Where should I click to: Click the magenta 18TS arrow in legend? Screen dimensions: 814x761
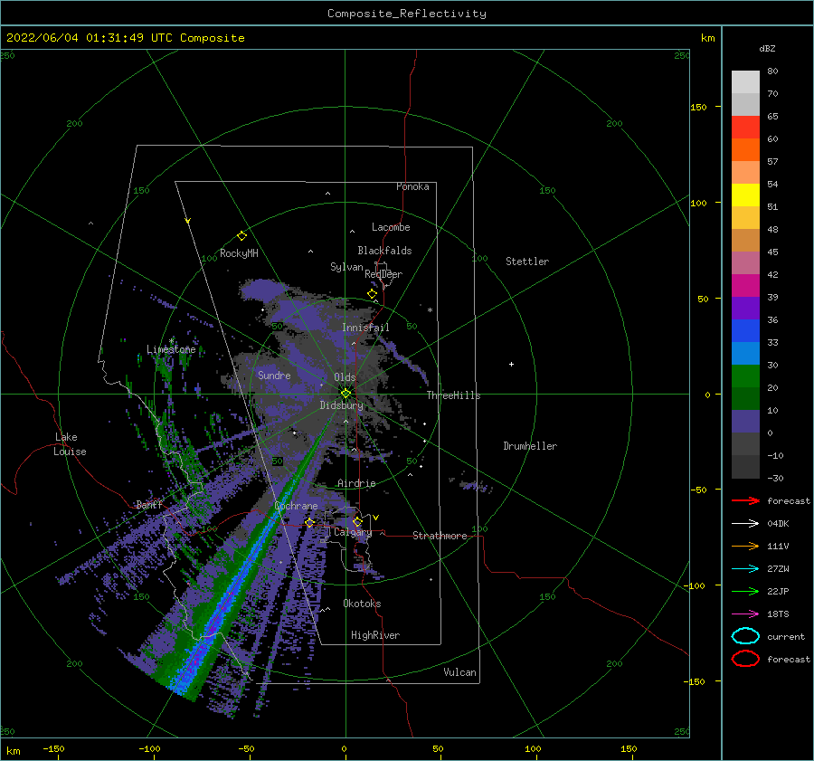pos(745,614)
